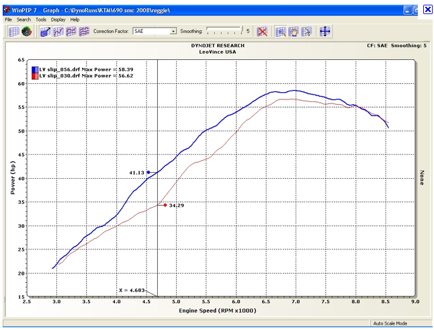Activate the zoom magnifier graph tool

click(281, 32)
